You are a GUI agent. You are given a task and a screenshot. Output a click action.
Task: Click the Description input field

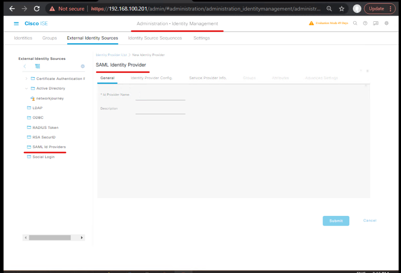(160, 110)
